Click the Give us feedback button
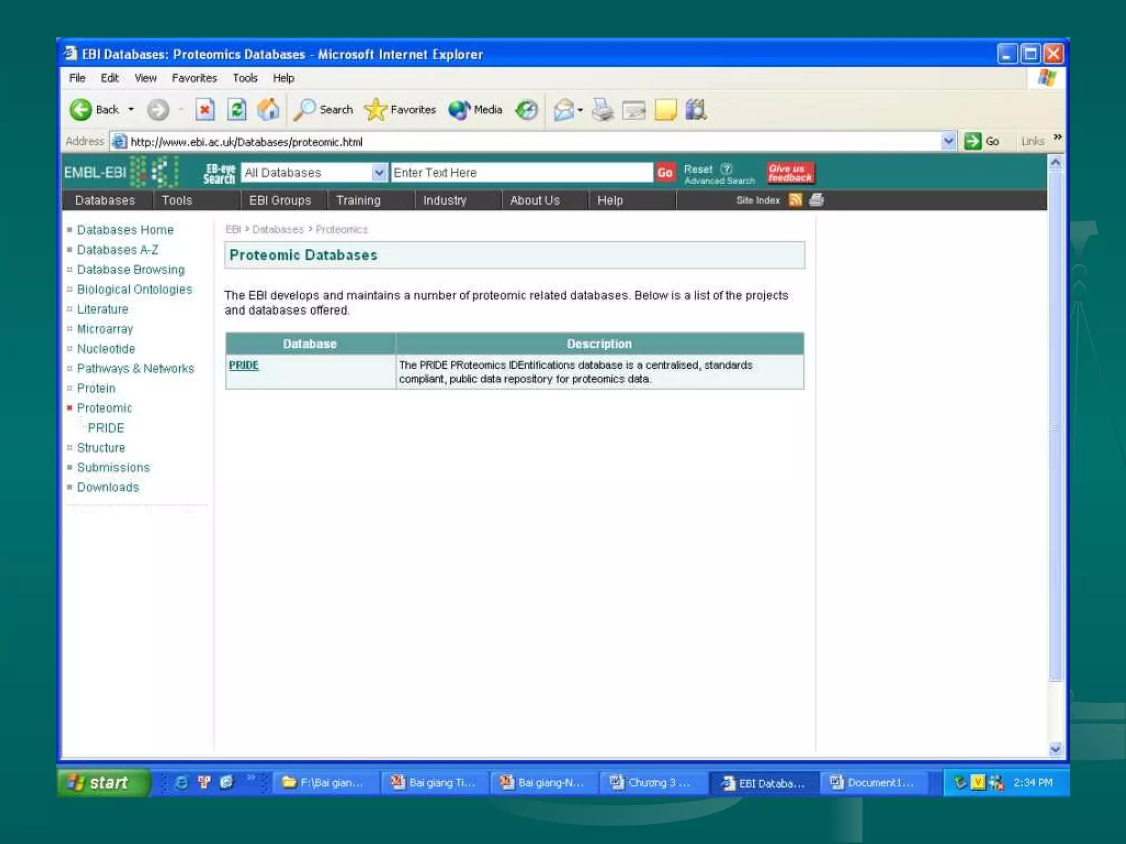This screenshot has width=1126, height=844. [790, 173]
